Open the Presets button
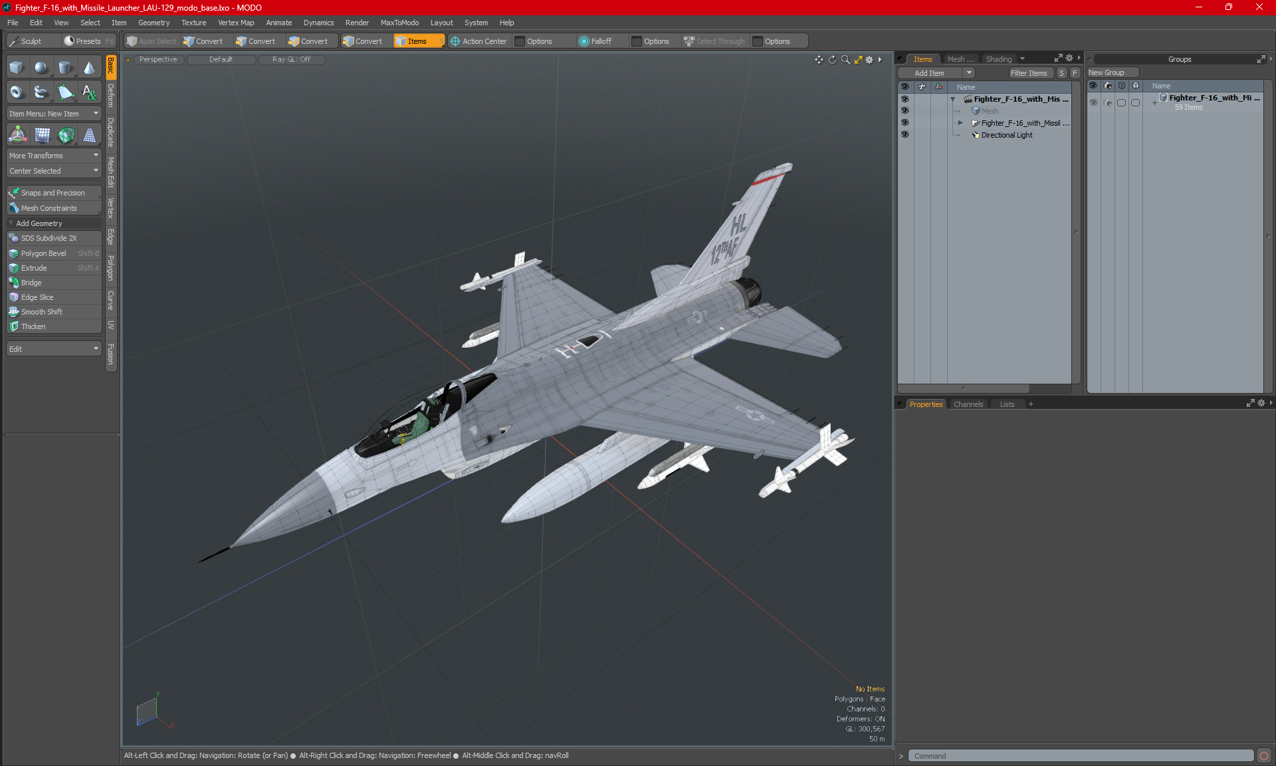 (88, 41)
